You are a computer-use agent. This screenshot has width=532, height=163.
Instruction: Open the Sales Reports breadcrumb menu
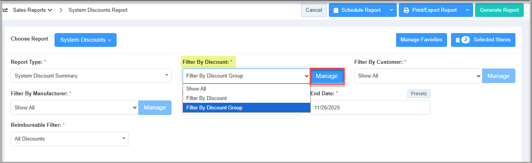click(33, 10)
